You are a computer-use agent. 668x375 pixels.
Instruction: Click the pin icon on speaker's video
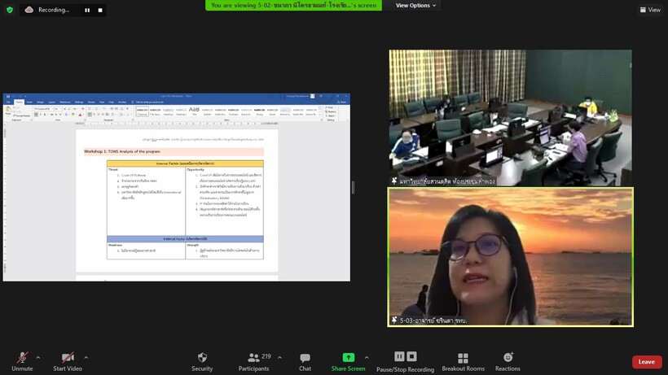[x=394, y=320]
